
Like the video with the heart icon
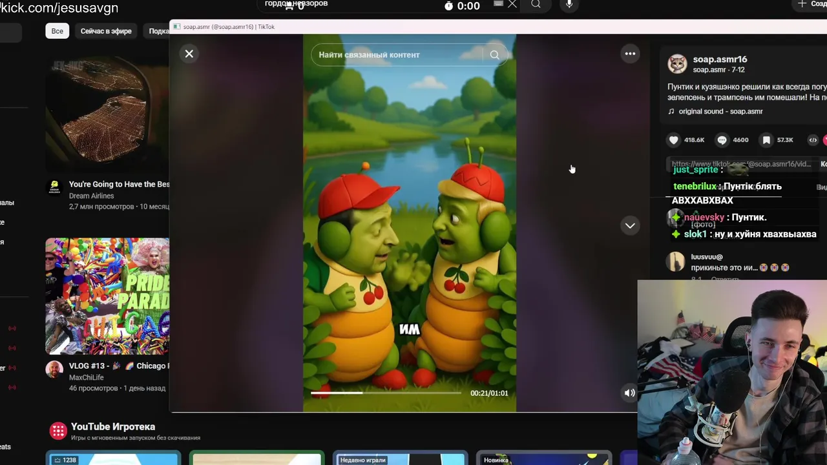click(674, 139)
